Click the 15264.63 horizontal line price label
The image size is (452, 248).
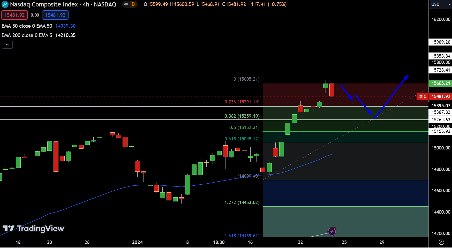tap(441, 120)
